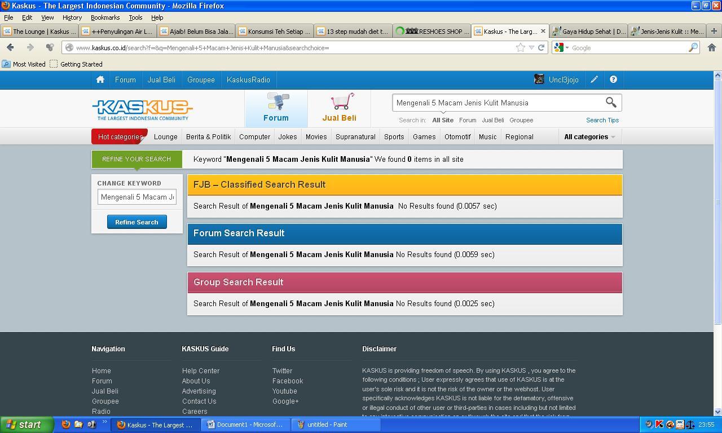Go back with Firefox back arrow
The width and height of the screenshot is (722, 433).
10,47
